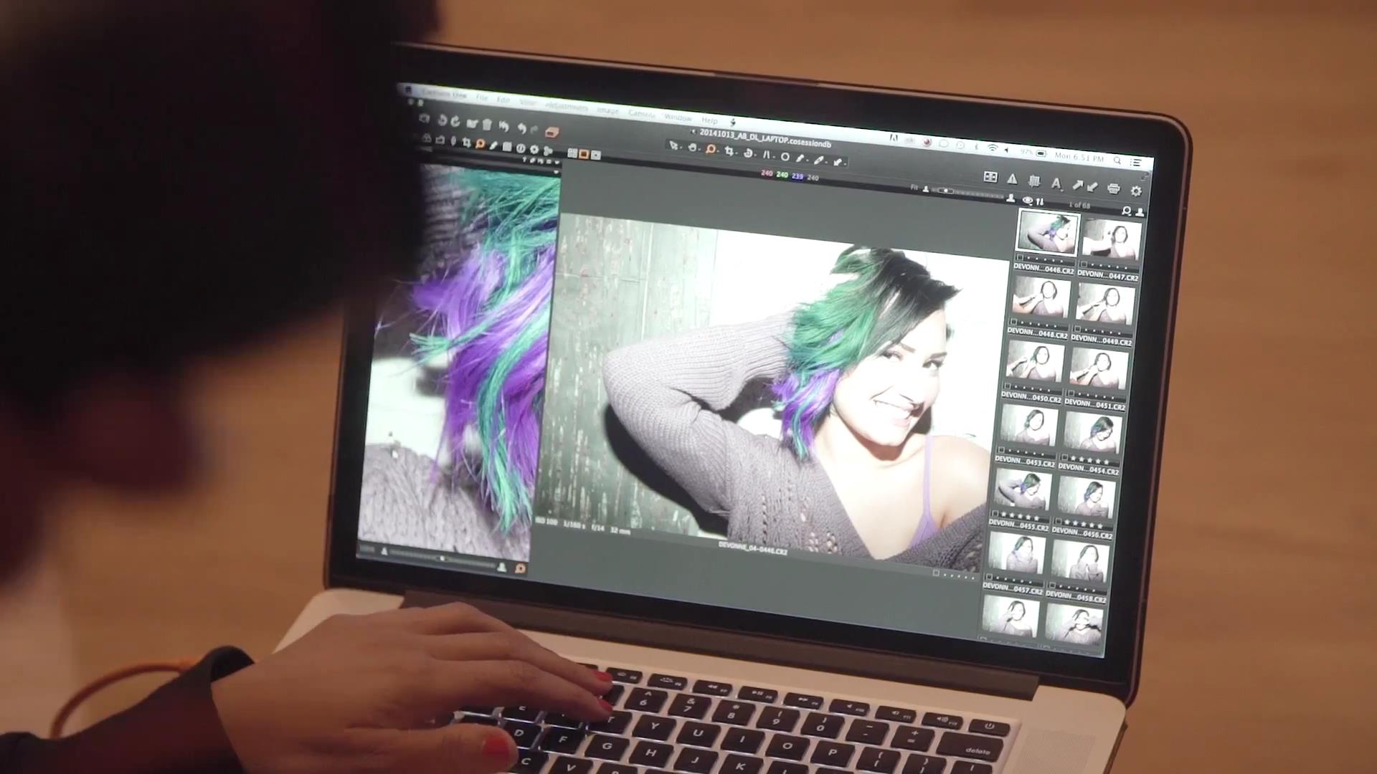This screenshot has height=774, width=1377.
Task: Click the browser search magnifier icon
Action: click(x=1127, y=211)
